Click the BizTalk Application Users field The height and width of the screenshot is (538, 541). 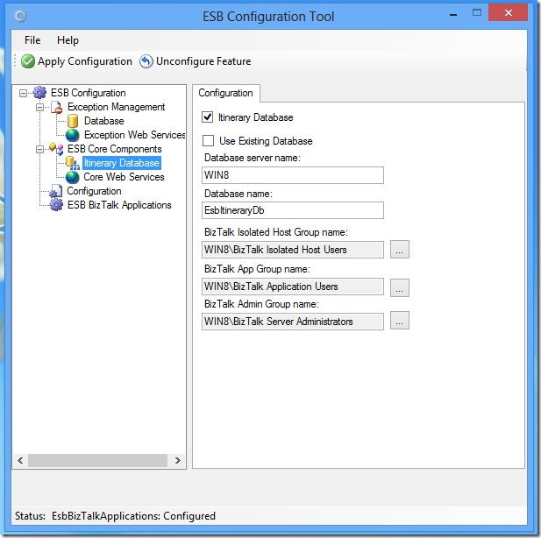293,287
